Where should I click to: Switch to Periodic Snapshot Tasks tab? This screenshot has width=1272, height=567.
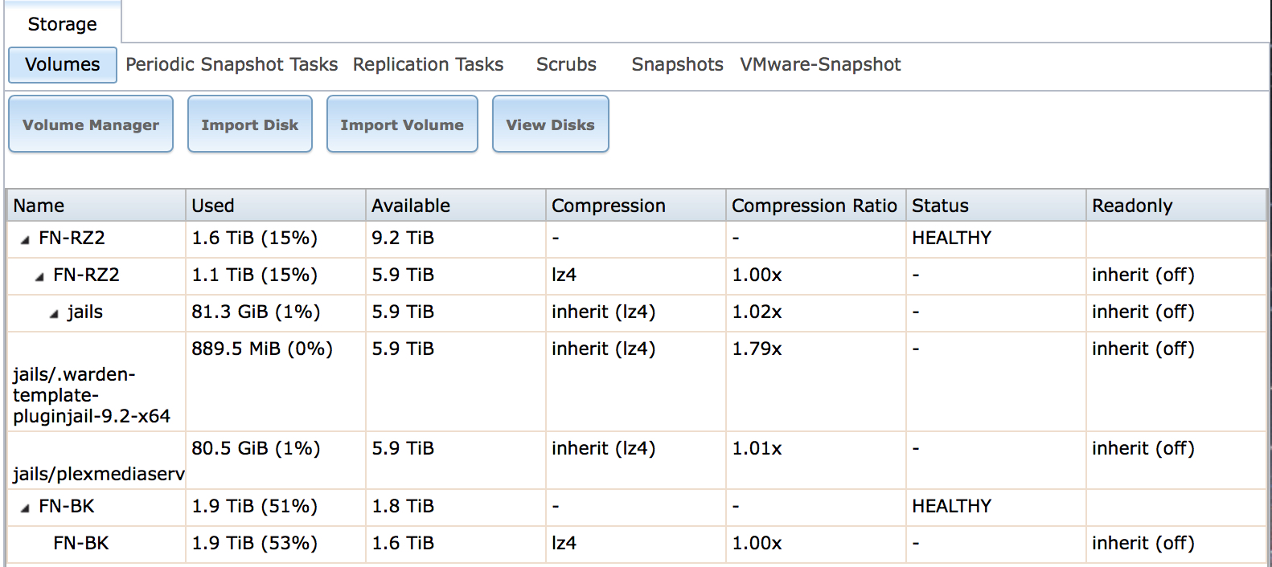tap(232, 64)
